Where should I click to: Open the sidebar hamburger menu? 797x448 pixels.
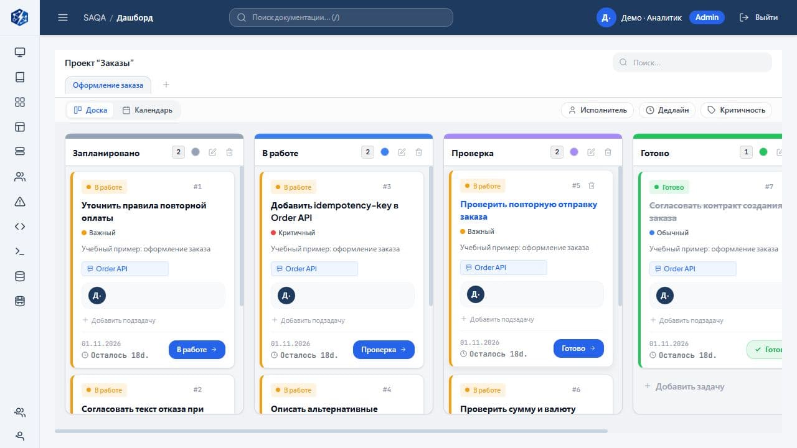click(x=62, y=17)
